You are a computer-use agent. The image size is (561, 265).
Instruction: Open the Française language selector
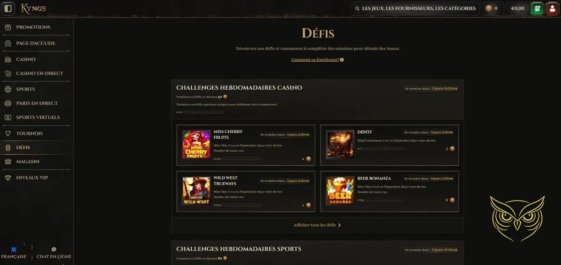tap(14, 252)
